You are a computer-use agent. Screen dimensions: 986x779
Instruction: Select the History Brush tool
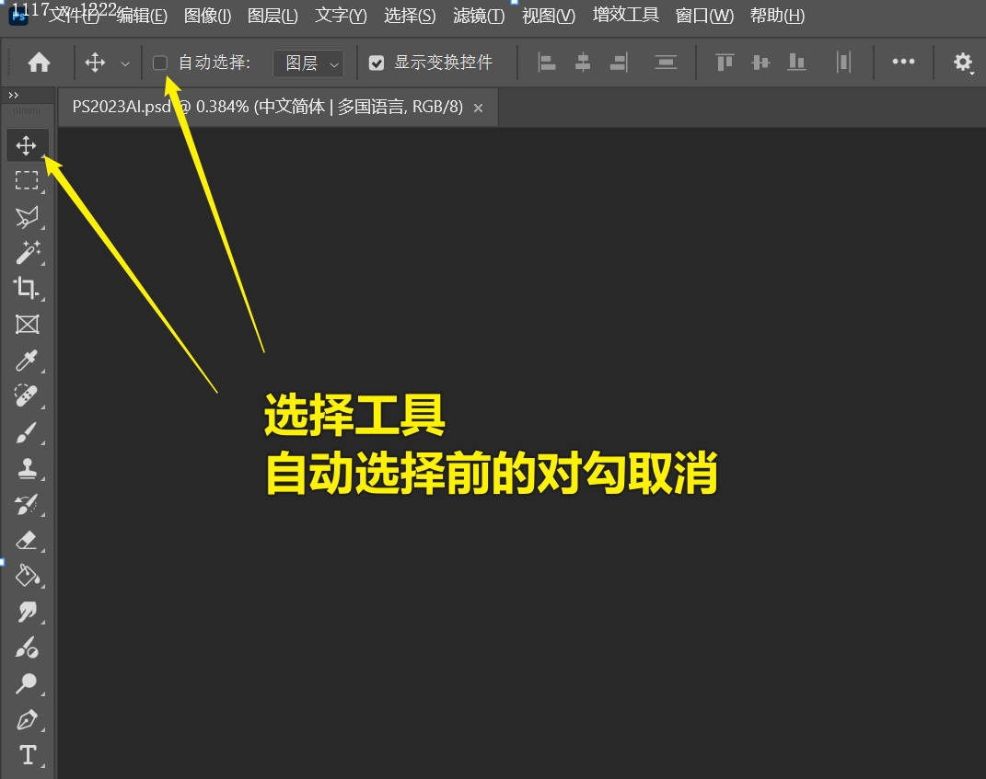click(x=27, y=505)
